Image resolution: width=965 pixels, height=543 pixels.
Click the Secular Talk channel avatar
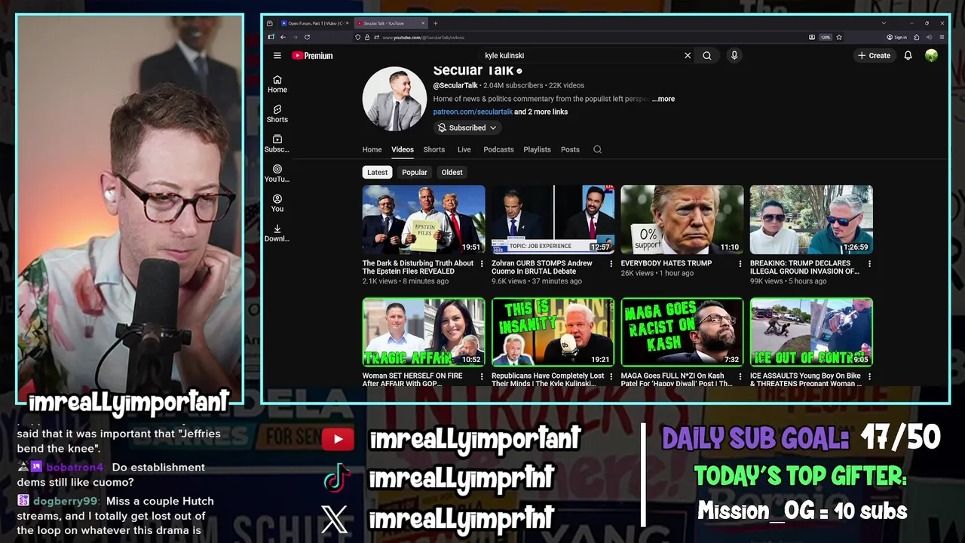[394, 99]
